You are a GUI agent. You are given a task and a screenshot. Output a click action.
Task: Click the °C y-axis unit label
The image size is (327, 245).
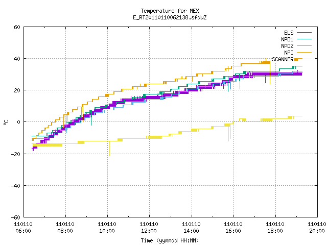[x=6, y=122]
